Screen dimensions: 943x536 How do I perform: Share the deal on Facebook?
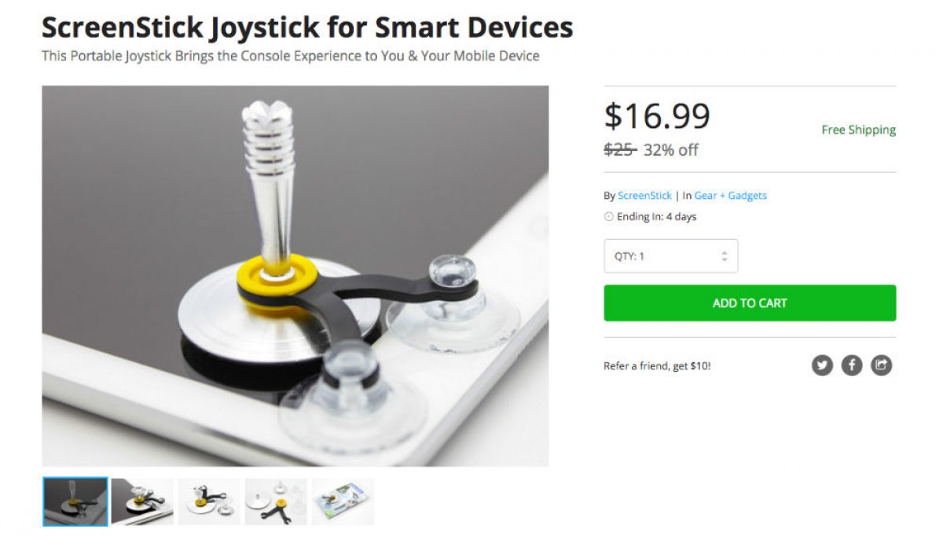click(x=852, y=365)
